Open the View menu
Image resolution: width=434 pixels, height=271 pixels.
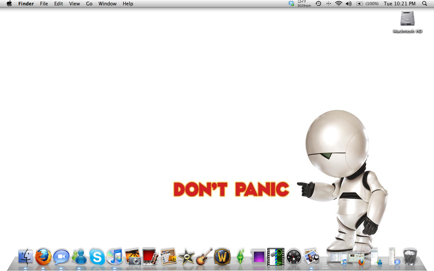pos(75,4)
